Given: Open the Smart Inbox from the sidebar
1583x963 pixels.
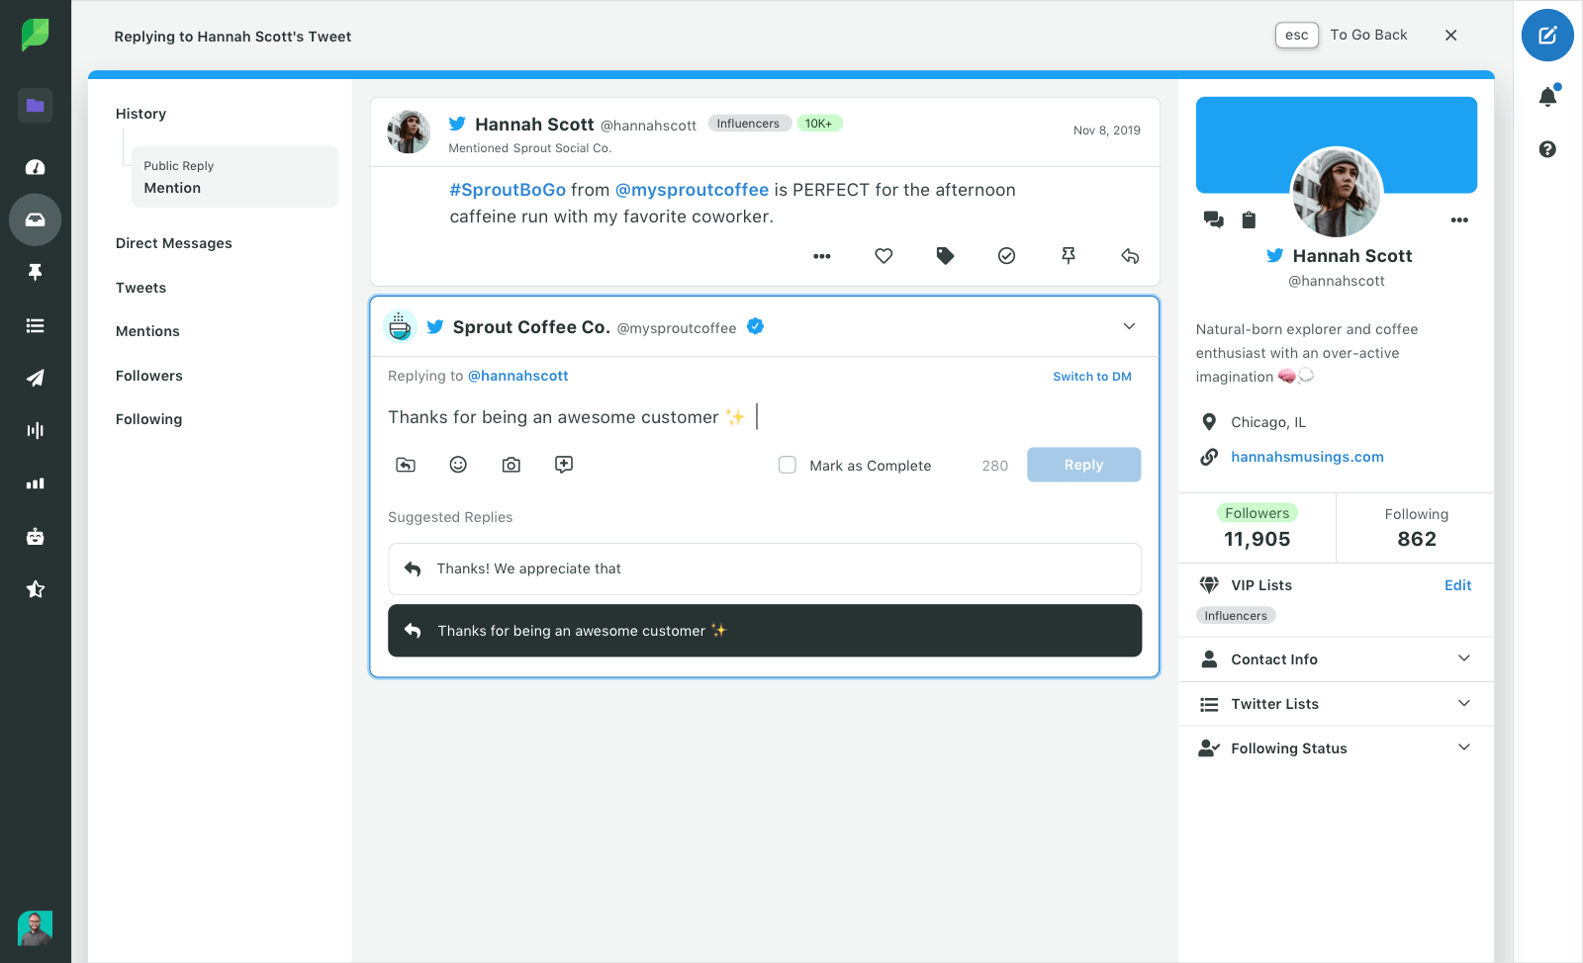Looking at the screenshot, I should tap(35, 219).
